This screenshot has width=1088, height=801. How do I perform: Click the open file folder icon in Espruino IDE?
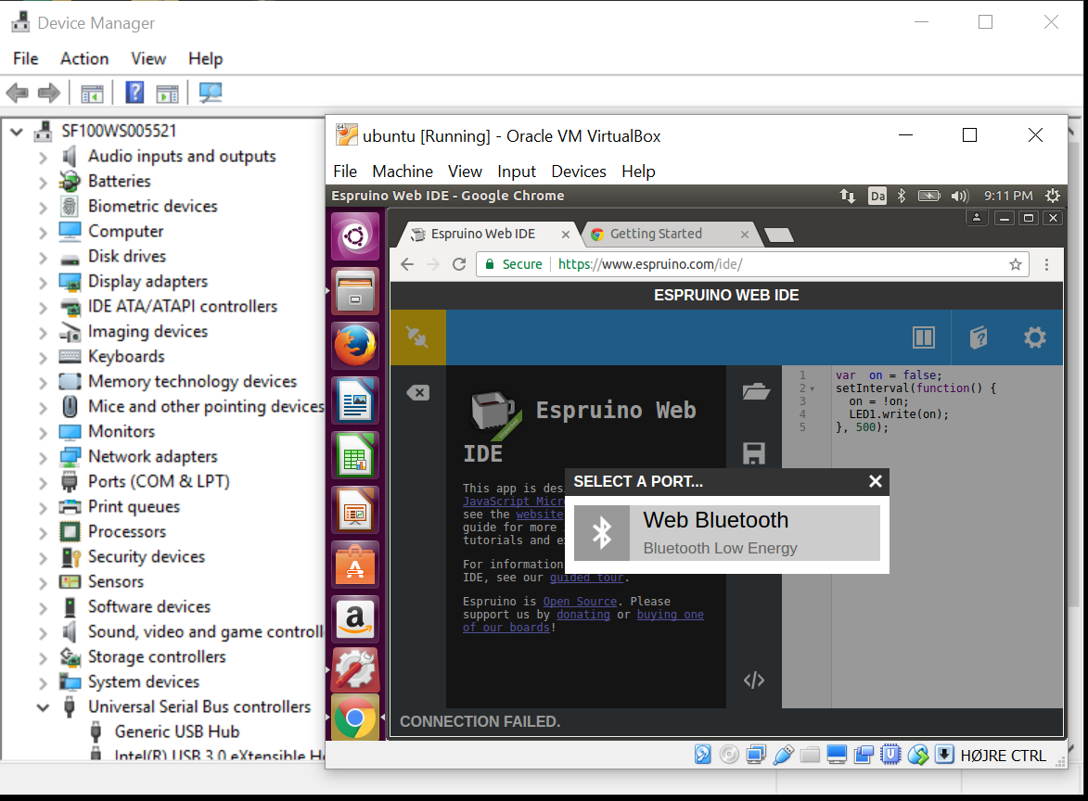point(755,392)
